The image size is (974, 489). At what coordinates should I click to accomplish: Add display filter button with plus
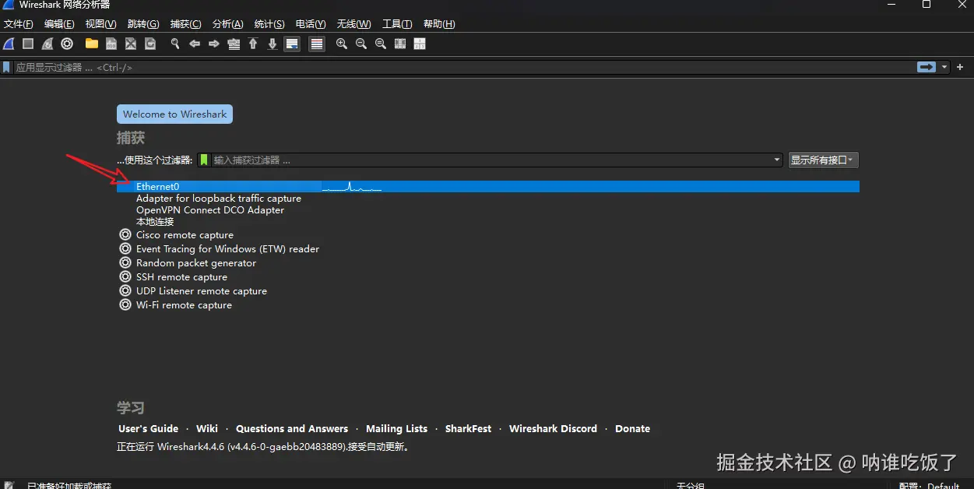(x=960, y=67)
